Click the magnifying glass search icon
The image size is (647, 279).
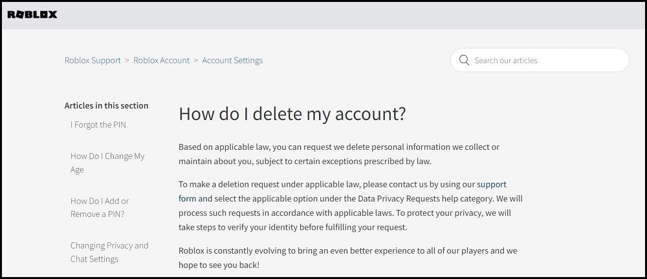pyautogui.click(x=464, y=60)
